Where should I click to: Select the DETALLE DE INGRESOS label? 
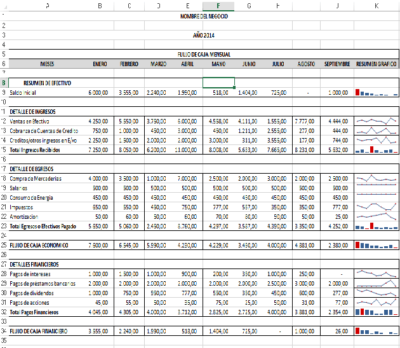[x=32, y=111]
